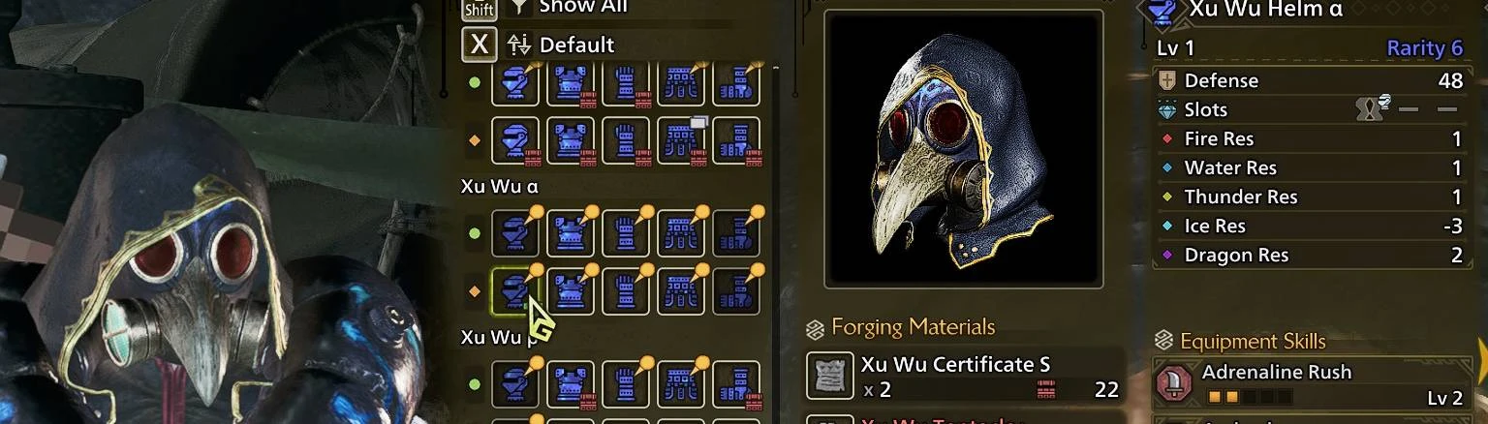Click the X key sort button
Image resolution: width=1488 pixels, height=424 pixels.
480,45
